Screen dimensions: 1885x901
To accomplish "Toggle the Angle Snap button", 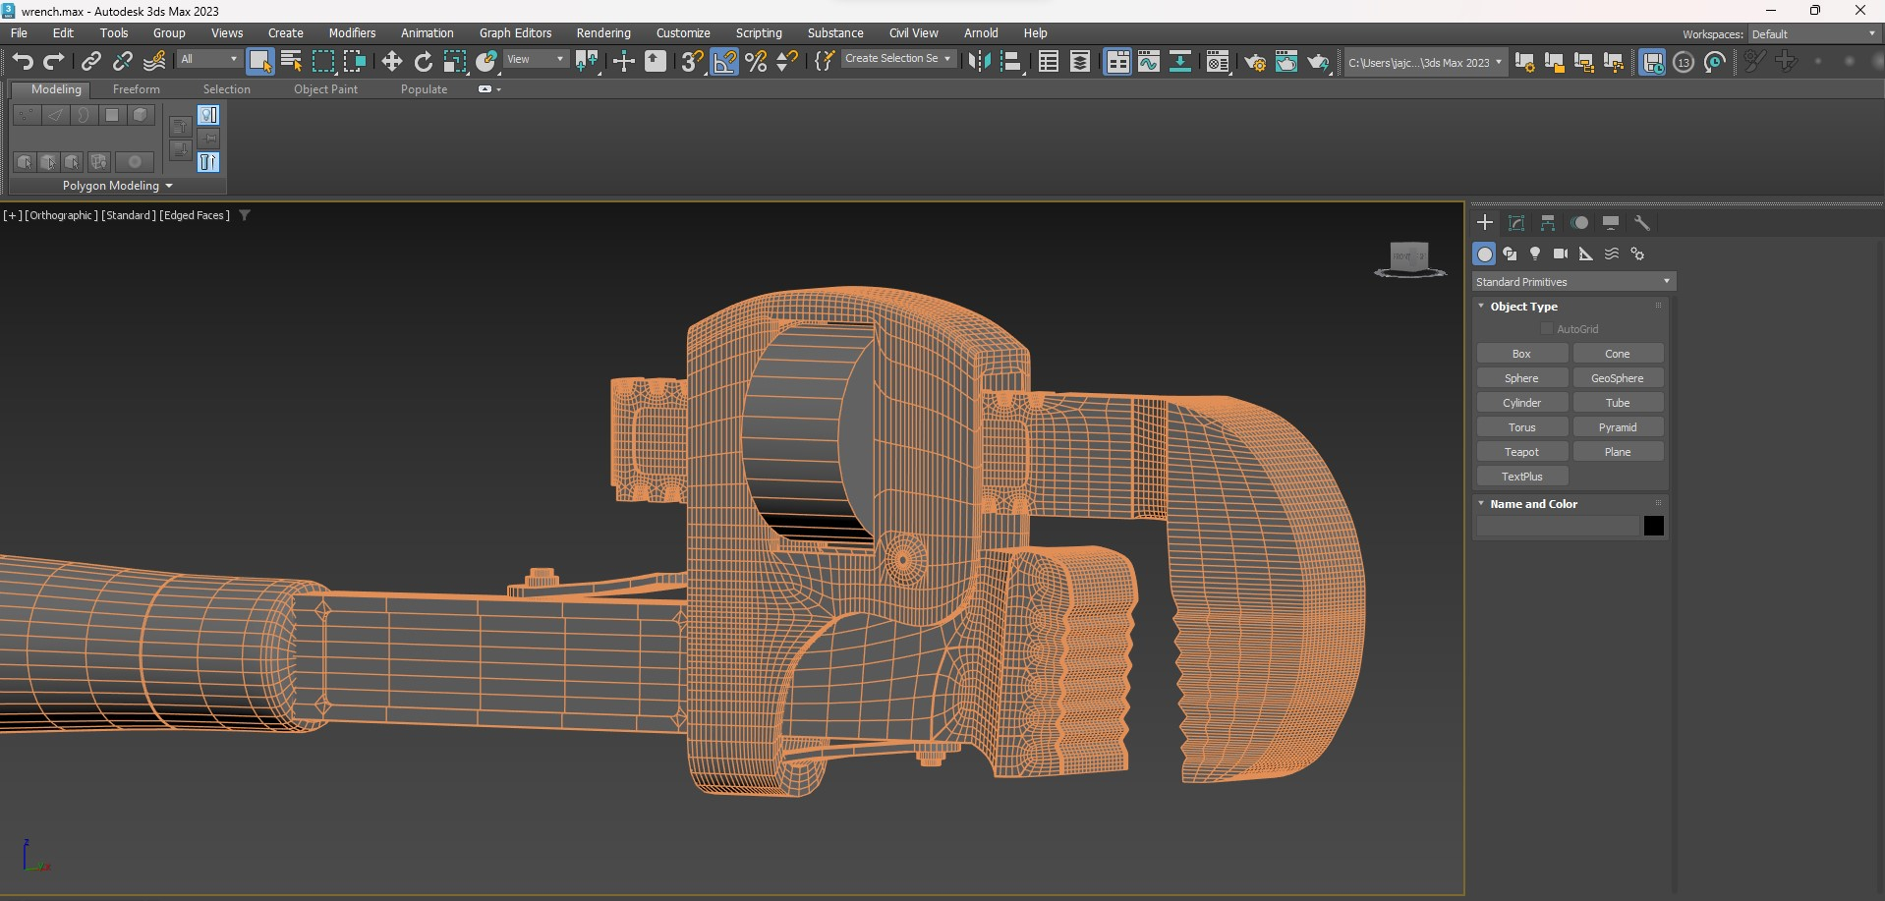I will click(724, 61).
